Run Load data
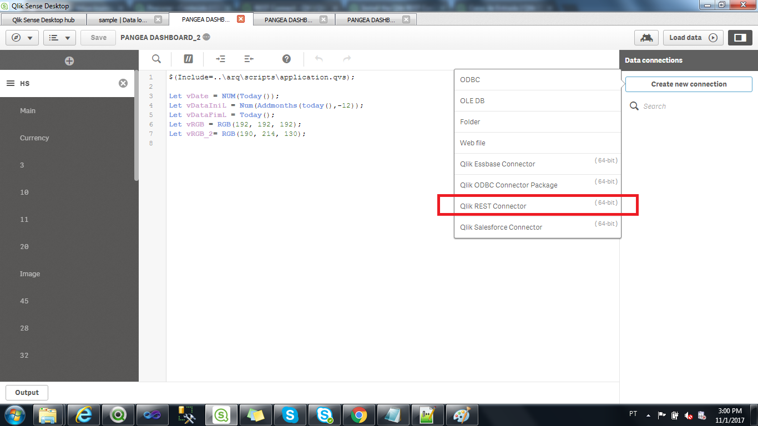758x426 pixels. pyautogui.click(x=693, y=38)
